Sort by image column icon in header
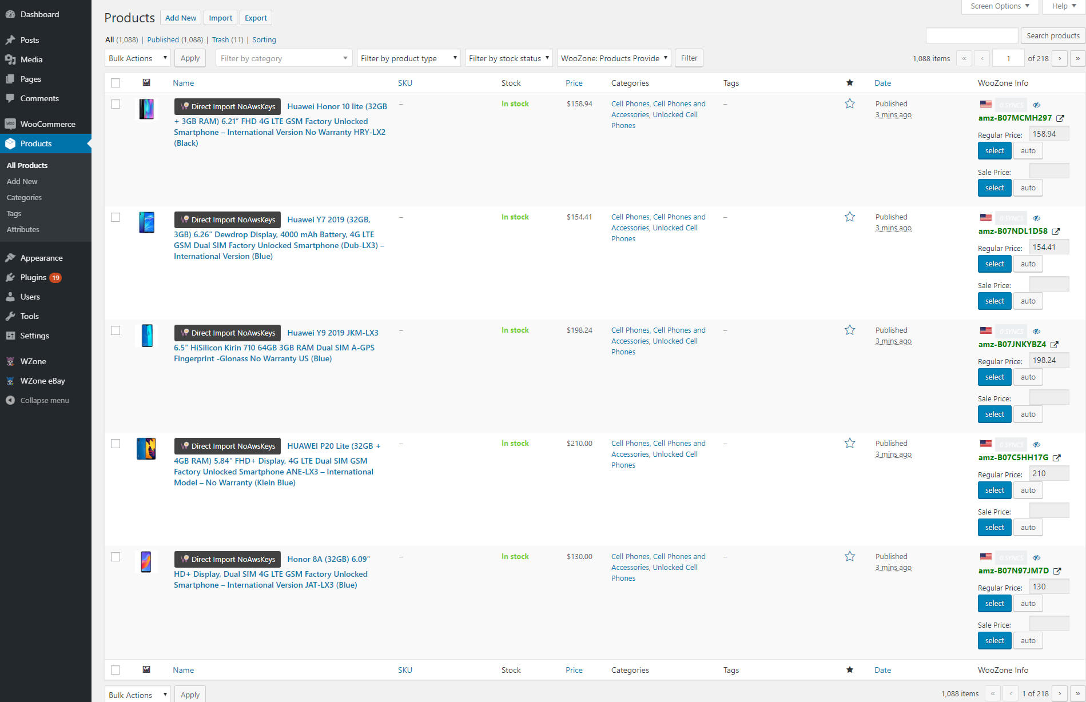 146,82
